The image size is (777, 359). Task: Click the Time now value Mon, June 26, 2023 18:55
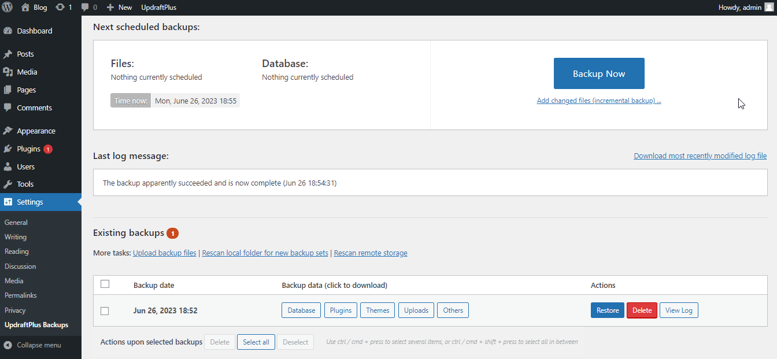195,101
